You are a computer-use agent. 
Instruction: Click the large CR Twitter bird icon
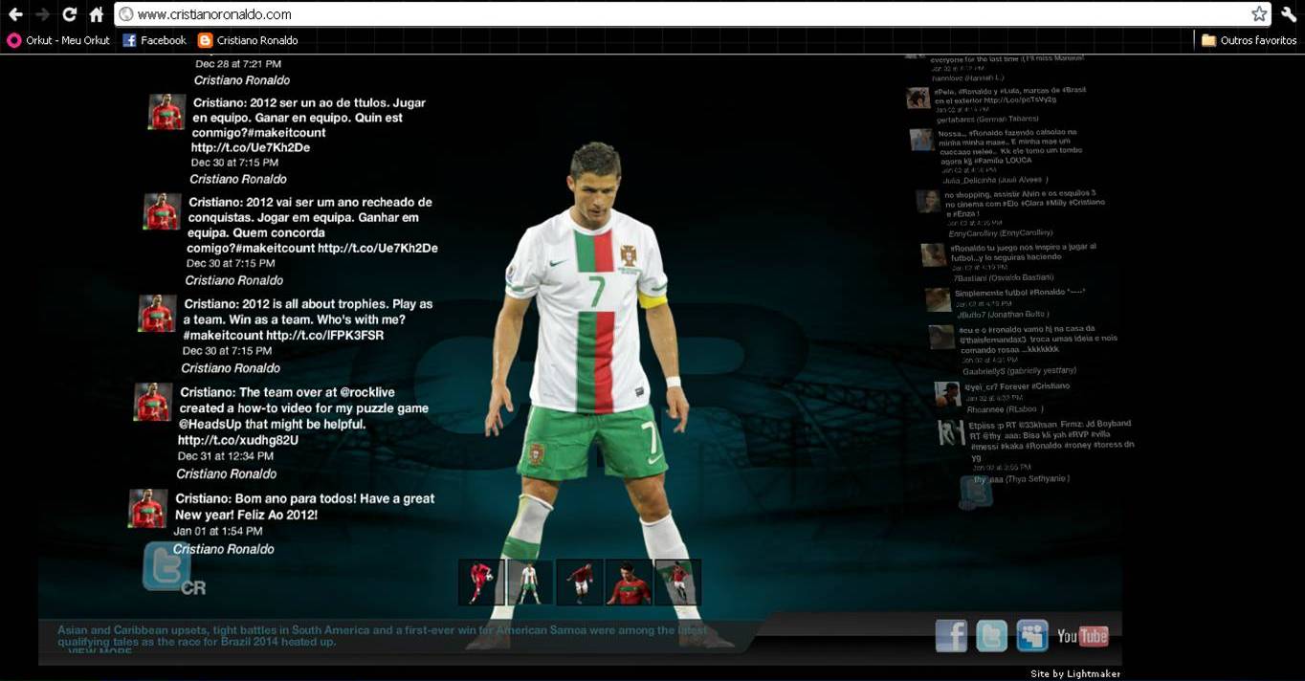point(167,564)
